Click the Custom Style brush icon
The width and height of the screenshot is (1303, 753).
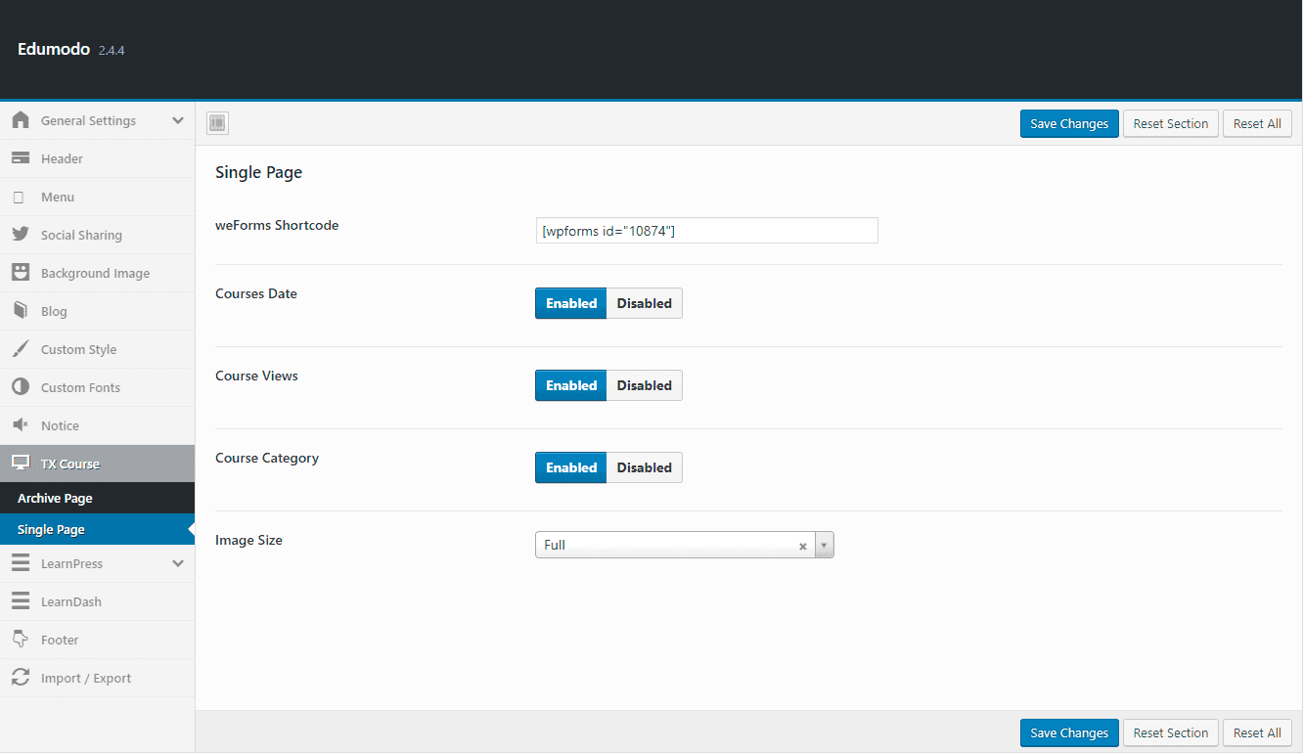pyautogui.click(x=22, y=349)
